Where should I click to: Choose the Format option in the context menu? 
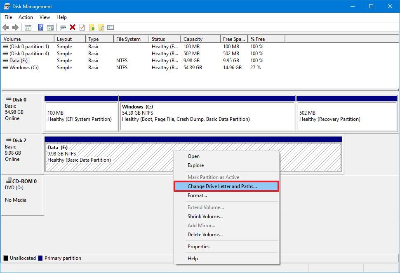coord(197,195)
